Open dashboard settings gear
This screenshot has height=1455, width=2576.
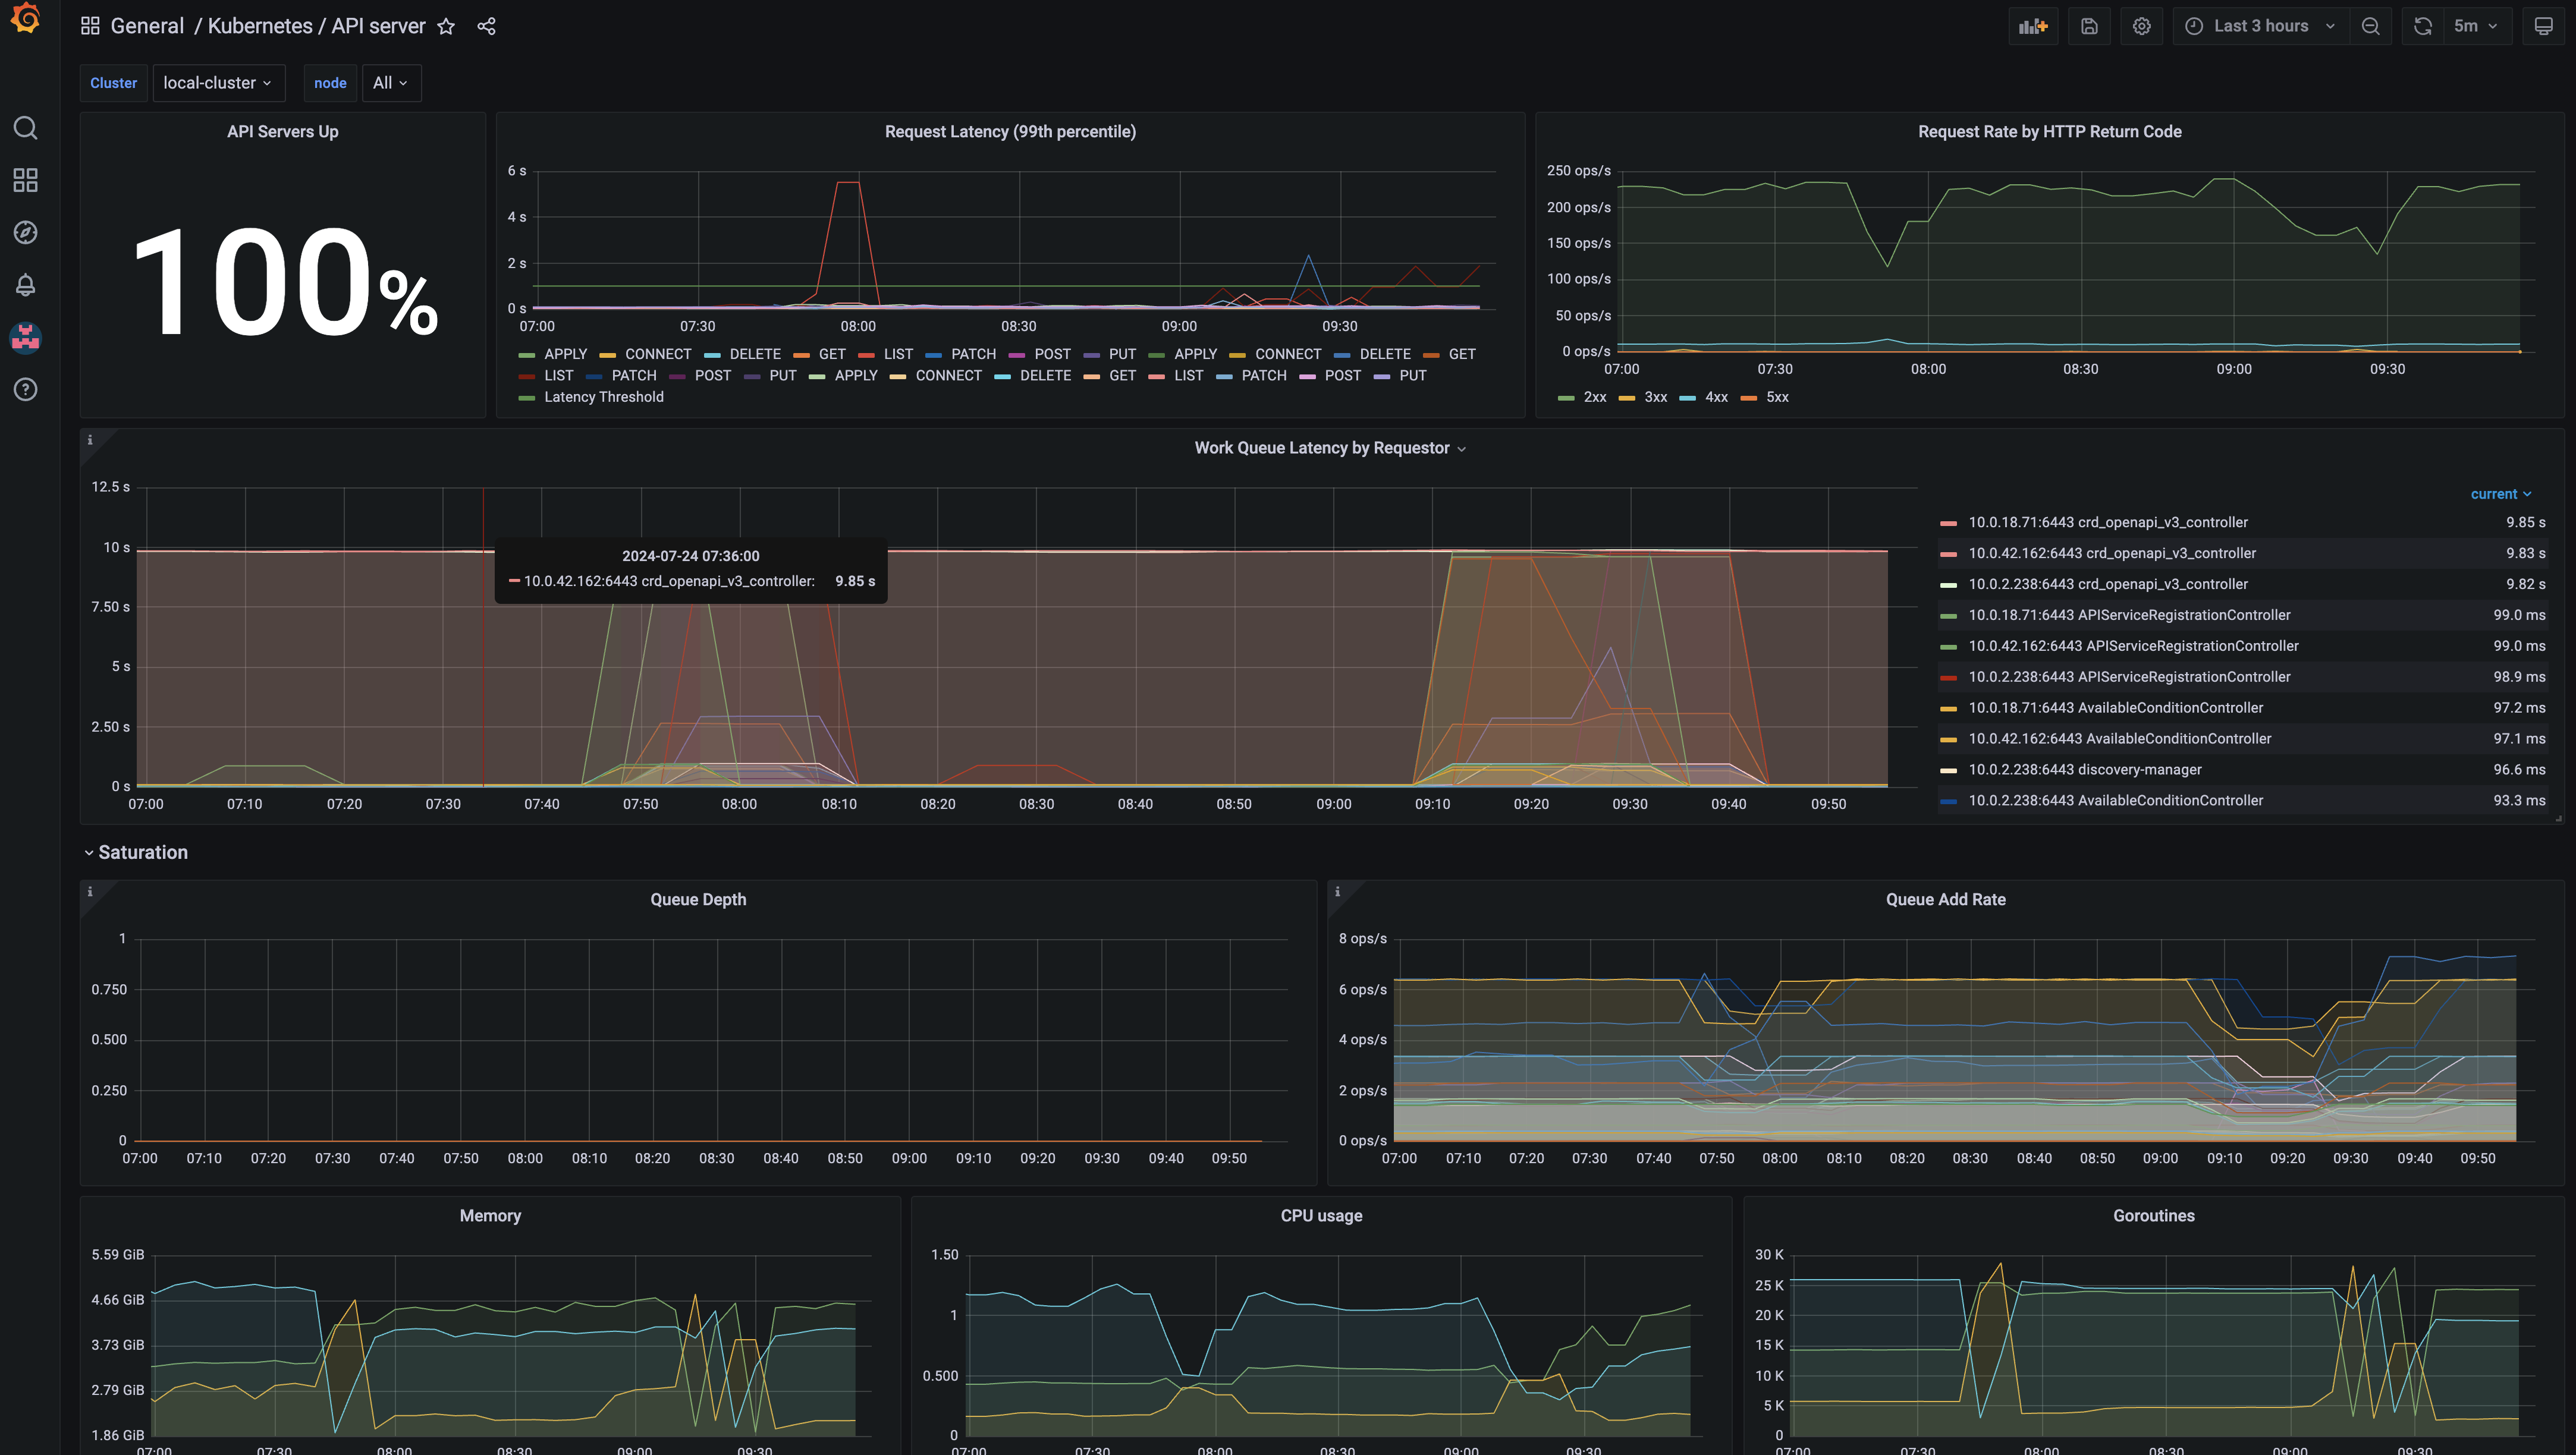2141,27
